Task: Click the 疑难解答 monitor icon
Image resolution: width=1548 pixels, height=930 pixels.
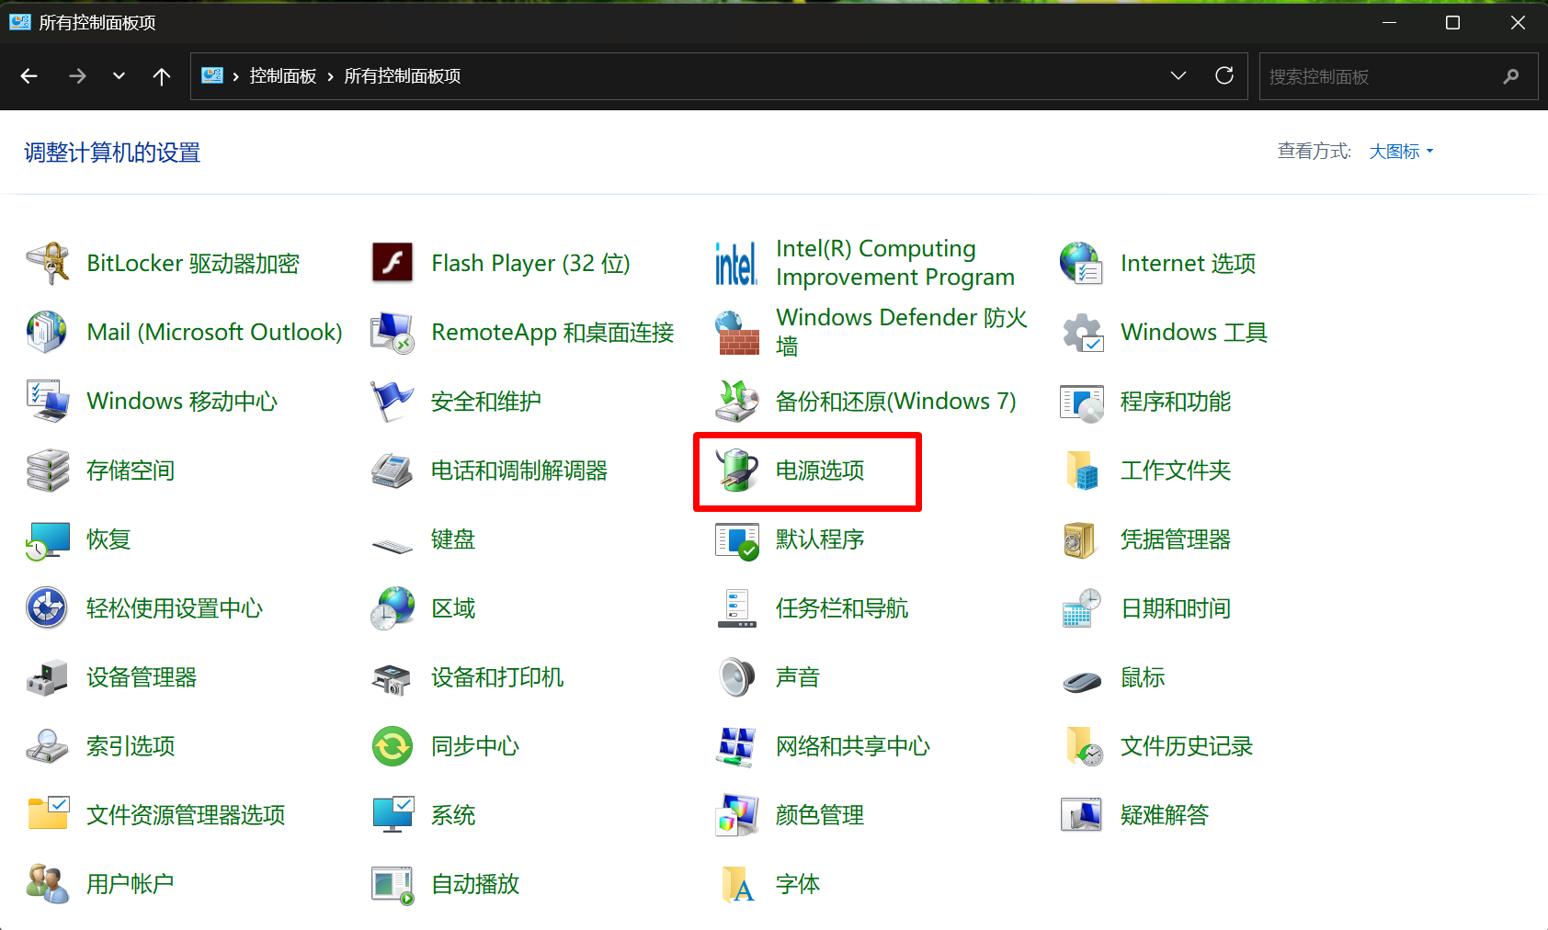Action: tap(1082, 815)
